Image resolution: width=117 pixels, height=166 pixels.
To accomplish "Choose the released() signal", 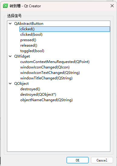I will [29, 45].
